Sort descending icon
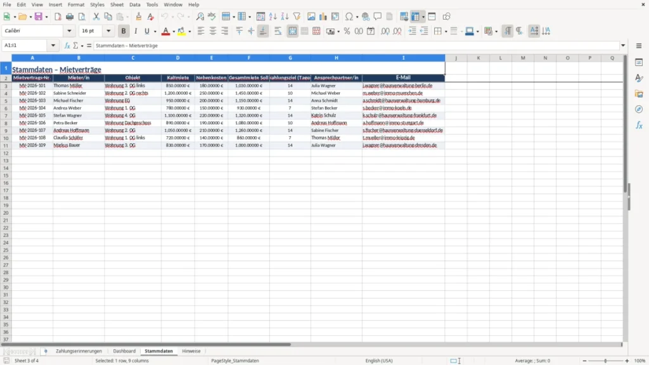Image resolution: width=649 pixels, height=365 pixels. (x=285, y=16)
